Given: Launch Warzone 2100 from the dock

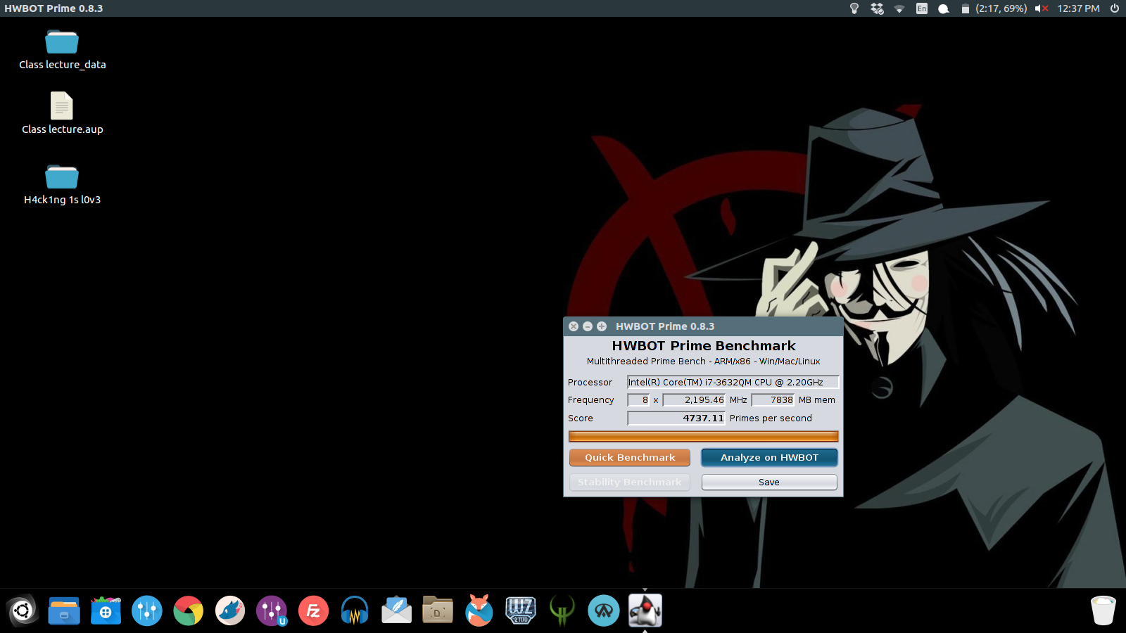Looking at the screenshot, I should (521, 610).
